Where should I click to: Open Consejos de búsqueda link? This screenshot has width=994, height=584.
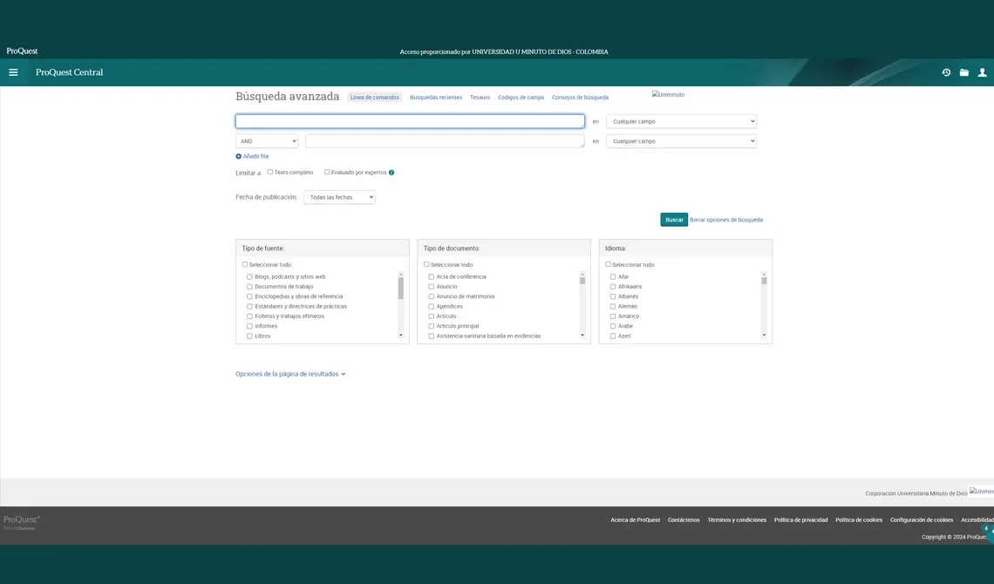pyautogui.click(x=580, y=98)
